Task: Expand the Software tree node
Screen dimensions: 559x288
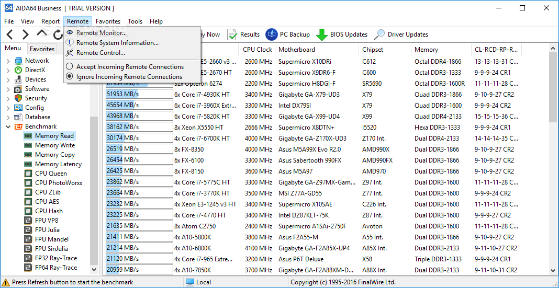Action: [8, 89]
